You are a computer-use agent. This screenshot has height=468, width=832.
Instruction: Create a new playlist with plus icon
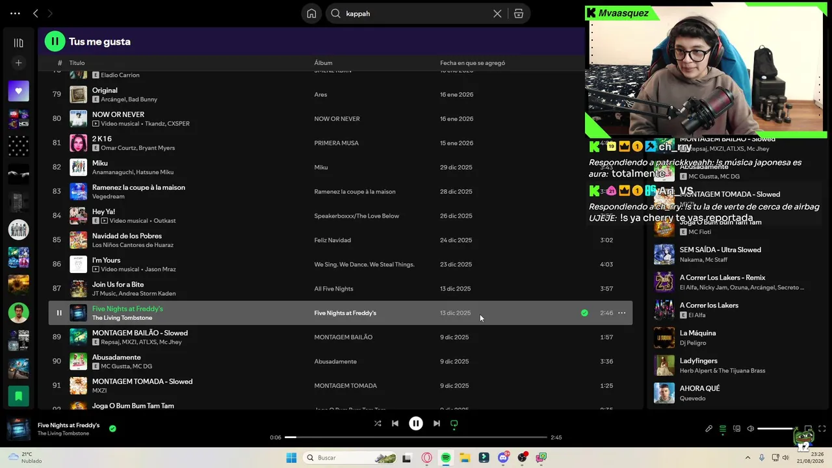pos(18,63)
